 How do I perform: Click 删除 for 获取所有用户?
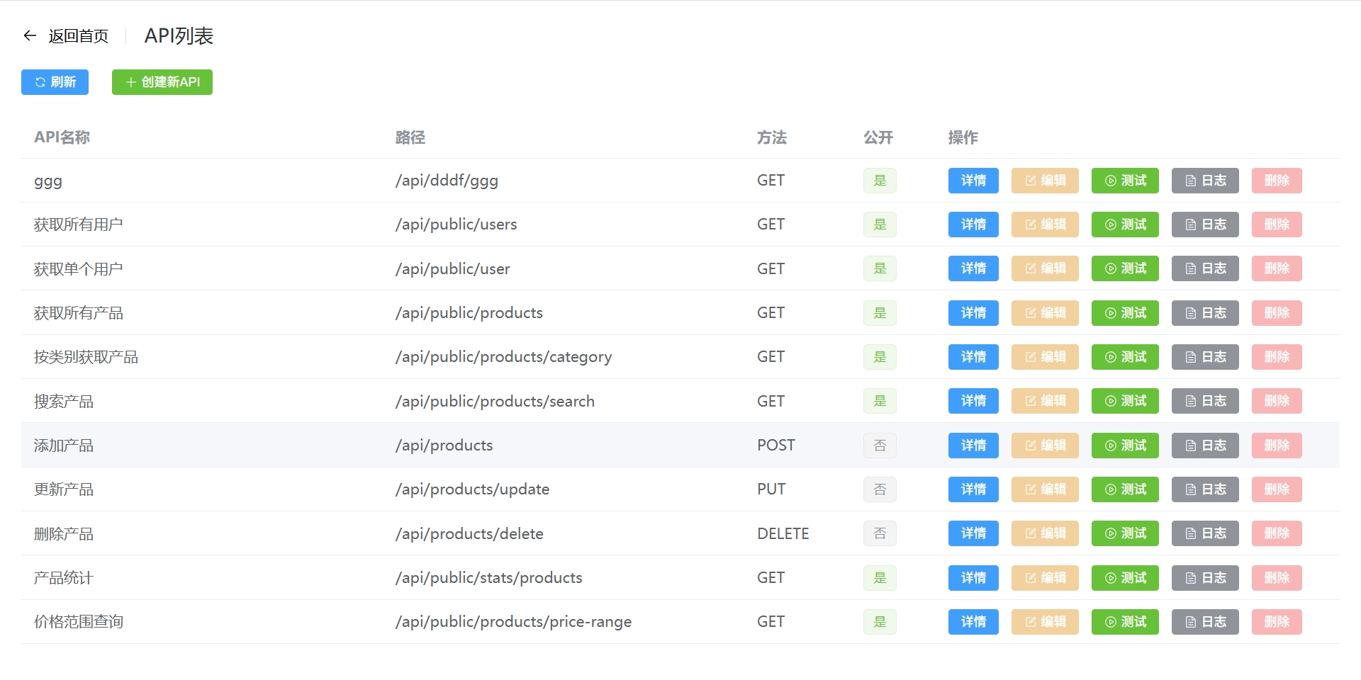[1277, 225]
